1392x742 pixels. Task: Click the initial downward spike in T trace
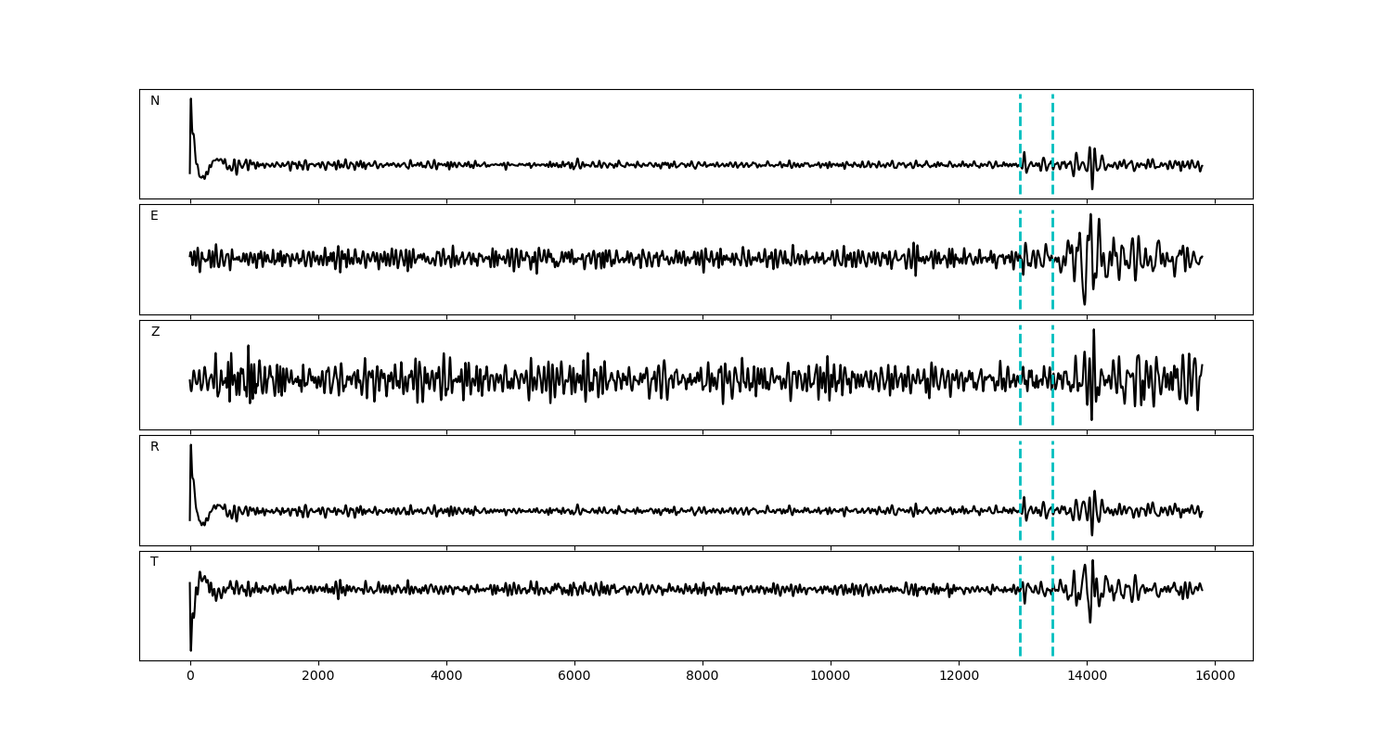(191, 647)
